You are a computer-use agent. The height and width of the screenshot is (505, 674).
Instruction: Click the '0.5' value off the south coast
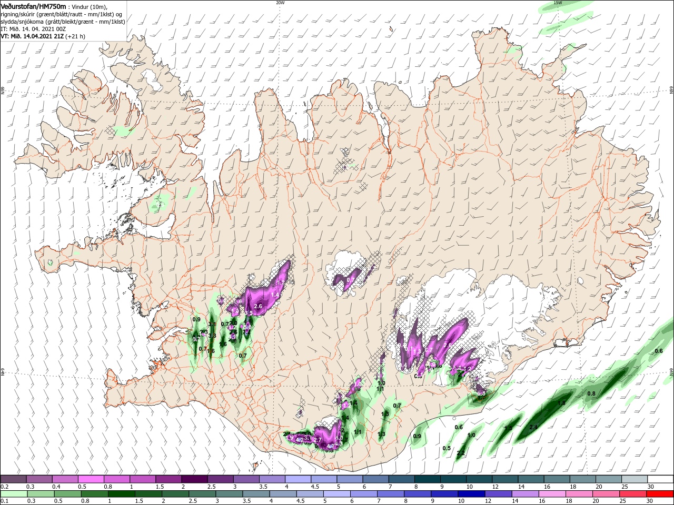pos(447,448)
